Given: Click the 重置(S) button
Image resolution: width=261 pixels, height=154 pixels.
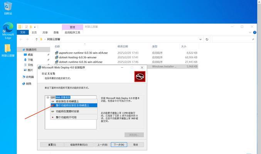Looking at the screenshot, I should click(52, 145).
